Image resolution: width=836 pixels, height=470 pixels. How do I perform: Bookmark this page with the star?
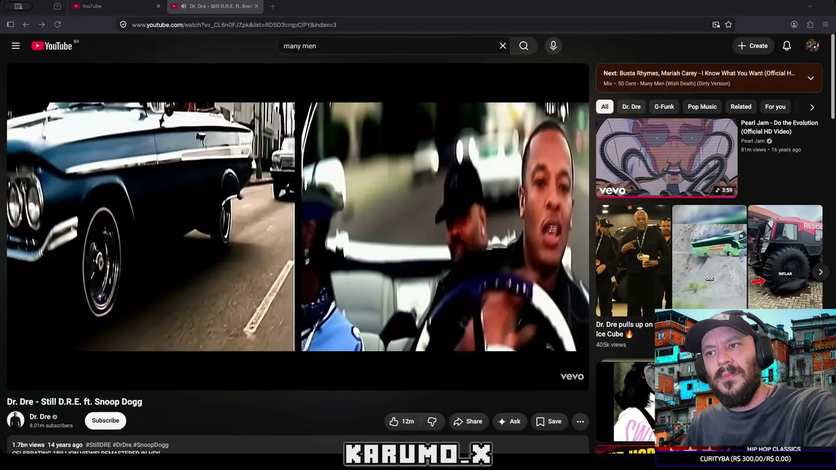click(728, 25)
